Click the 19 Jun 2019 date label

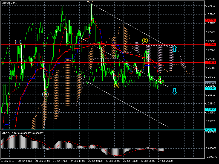click(7, 161)
